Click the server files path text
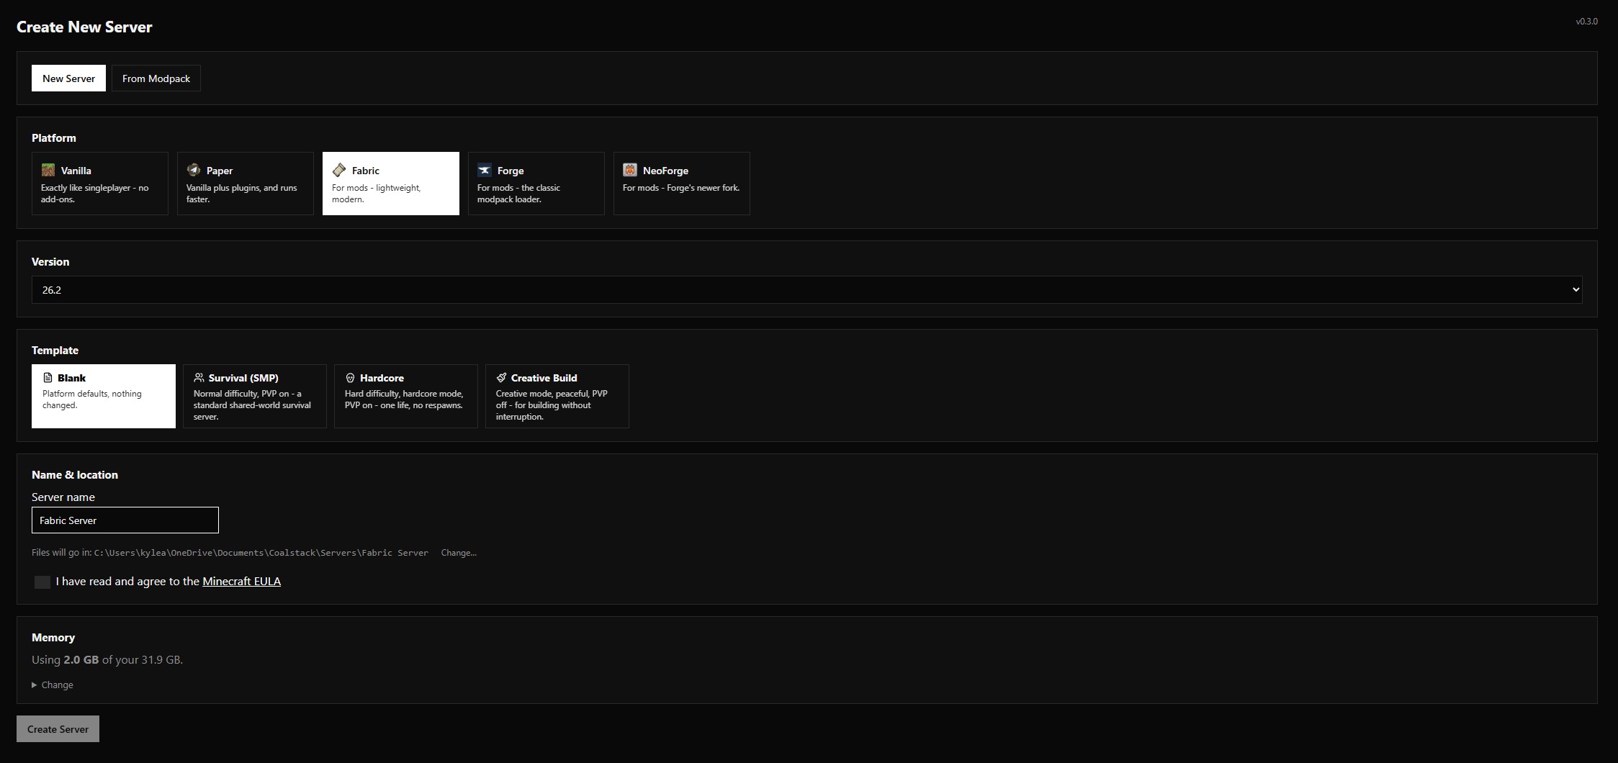The image size is (1618, 763). 261,553
